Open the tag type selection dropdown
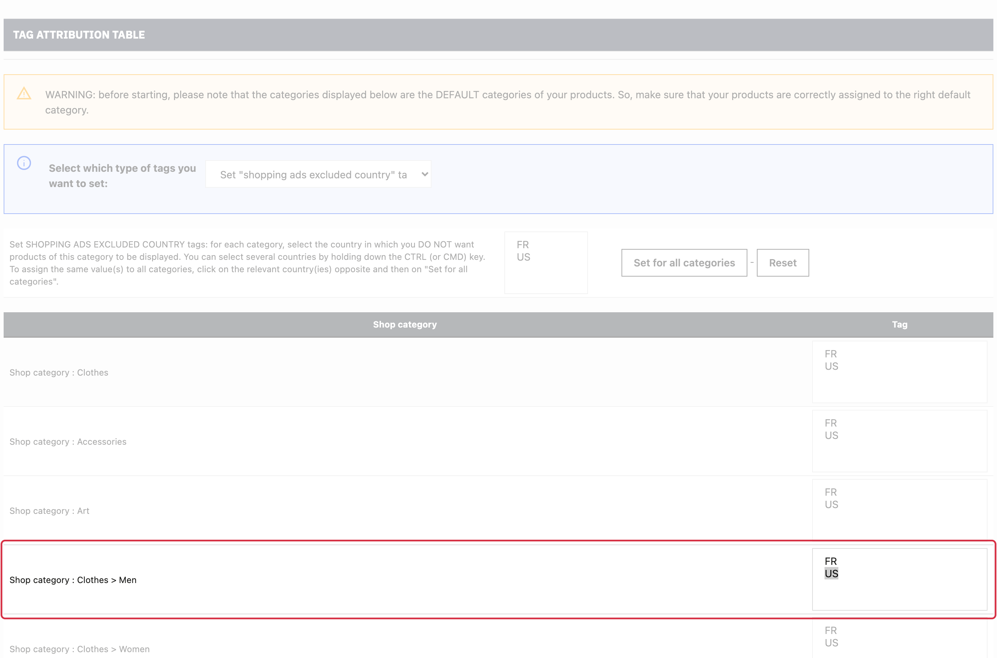The width and height of the screenshot is (997, 658). click(x=318, y=174)
